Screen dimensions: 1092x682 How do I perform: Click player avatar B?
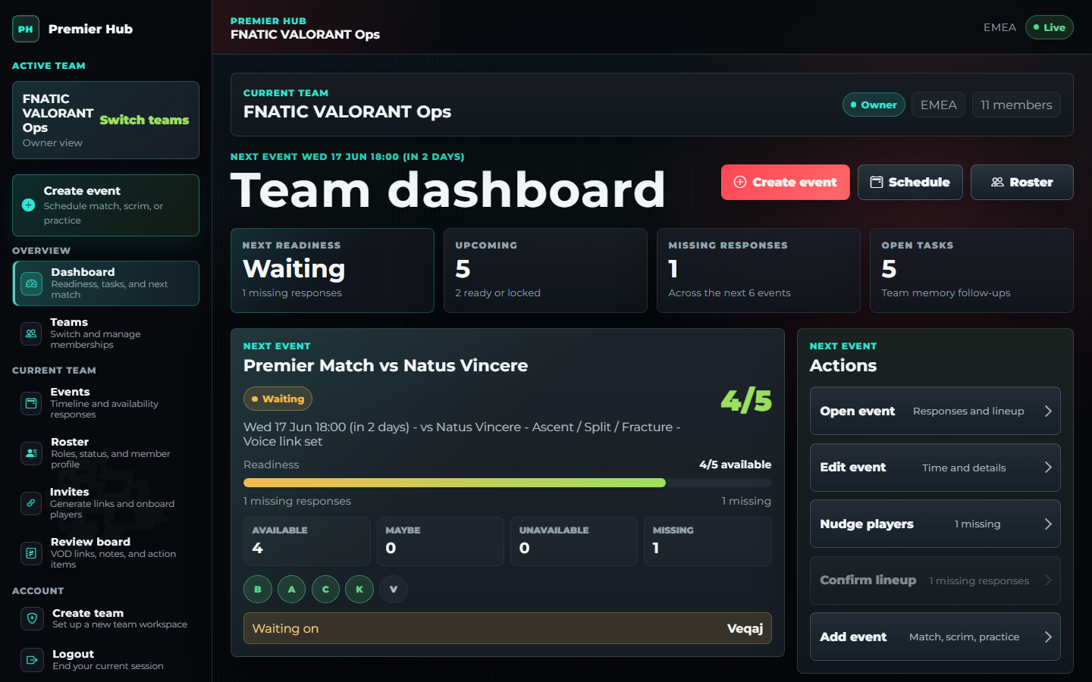[x=258, y=589]
